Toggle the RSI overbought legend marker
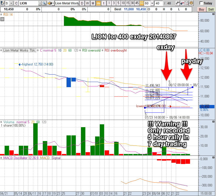 tap(103, 51)
